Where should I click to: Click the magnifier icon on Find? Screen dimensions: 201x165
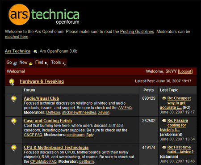coord(46,64)
